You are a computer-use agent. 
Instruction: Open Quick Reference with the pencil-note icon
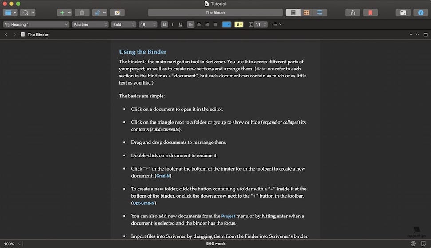pos(117,13)
